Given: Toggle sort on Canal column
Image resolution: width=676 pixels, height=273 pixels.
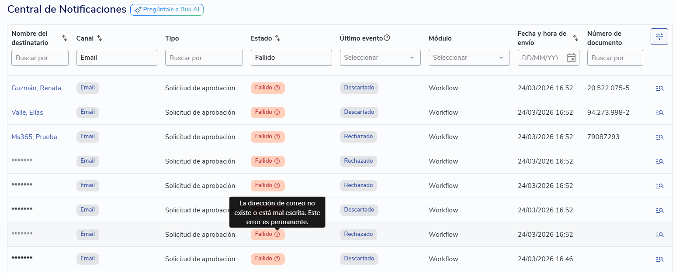Looking at the screenshot, I should [99, 38].
